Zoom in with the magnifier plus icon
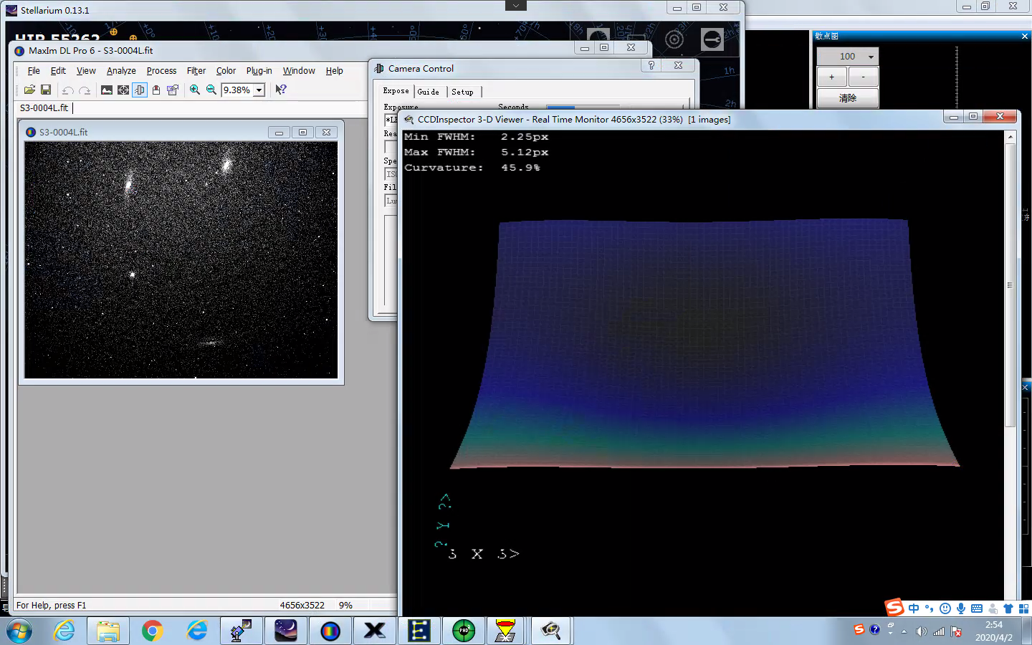 point(195,90)
